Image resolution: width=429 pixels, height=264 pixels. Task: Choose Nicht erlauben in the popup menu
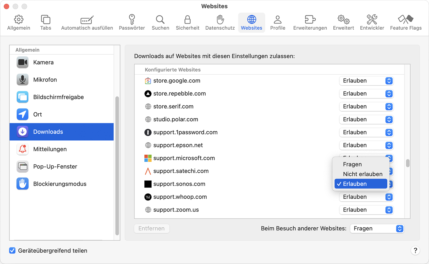(x=361, y=174)
